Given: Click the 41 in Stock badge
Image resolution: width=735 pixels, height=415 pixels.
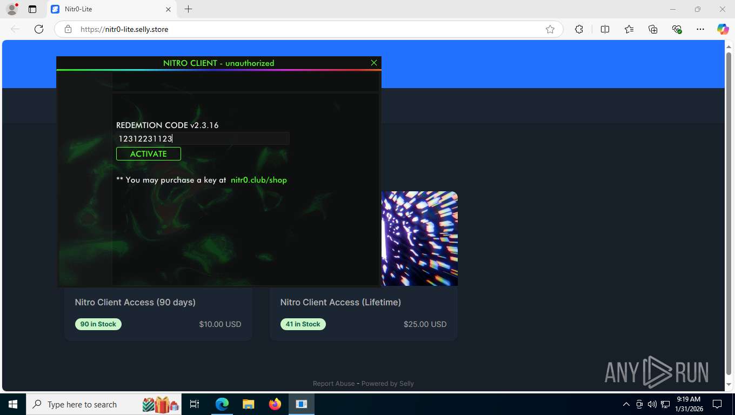Looking at the screenshot, I should (x=303, y=324).
